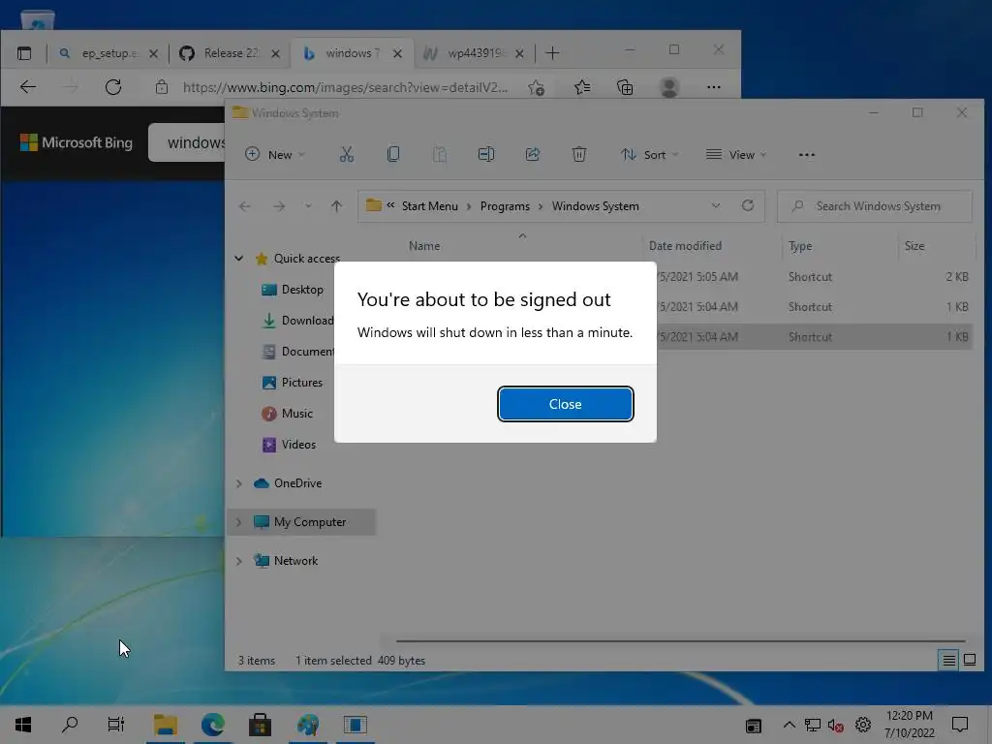992x744 pixels.
Task: Expand the Network tree node
Action: pyautogui.click(x=239, y=561)
